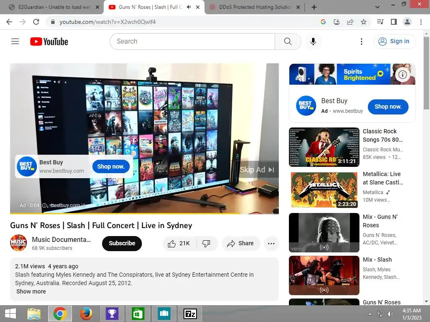The height and width of the screenshot is (322, 430).
Task: Click the Best Buy logo in sidebar ad
Action: (306, 106)
